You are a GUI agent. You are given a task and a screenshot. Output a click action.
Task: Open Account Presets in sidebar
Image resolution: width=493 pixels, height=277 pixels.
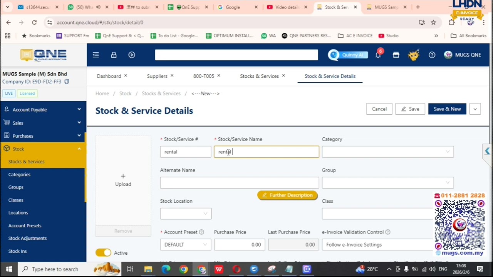pos(25,225)
